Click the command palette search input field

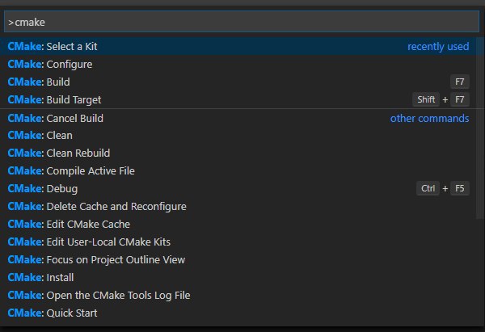pos(242,22)
